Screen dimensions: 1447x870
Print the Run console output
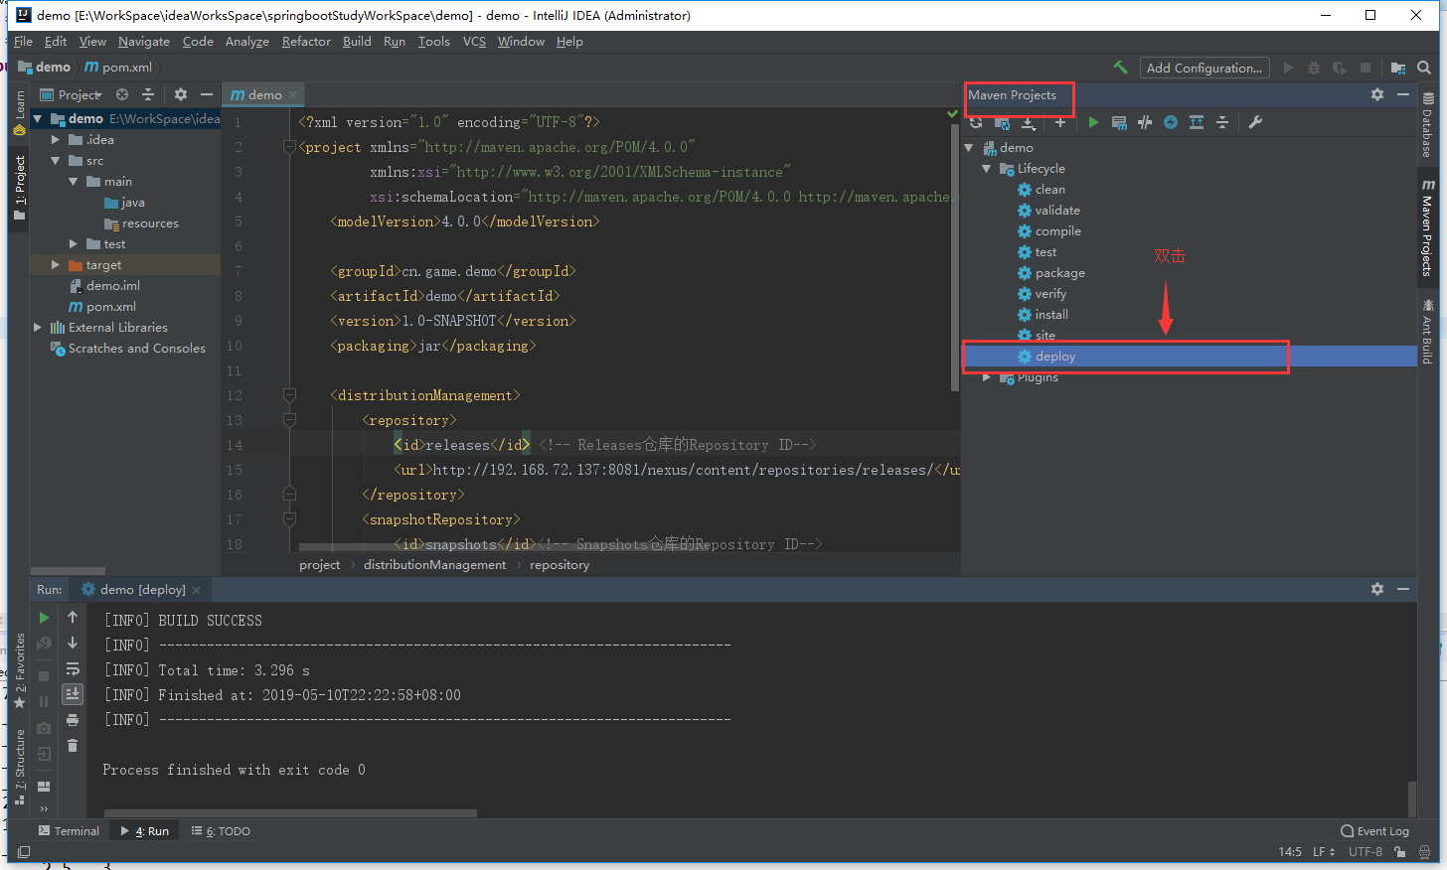coord(73,720)
